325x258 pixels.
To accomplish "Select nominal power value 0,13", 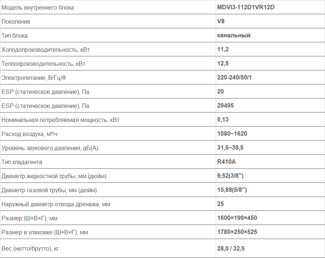I will [223, 120].
